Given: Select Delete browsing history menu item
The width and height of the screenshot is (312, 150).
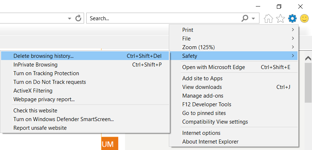Looking at the screenshot, I should coord(43,56).
